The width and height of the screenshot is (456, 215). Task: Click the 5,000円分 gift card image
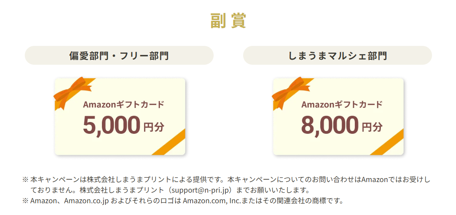coord(120,117)
